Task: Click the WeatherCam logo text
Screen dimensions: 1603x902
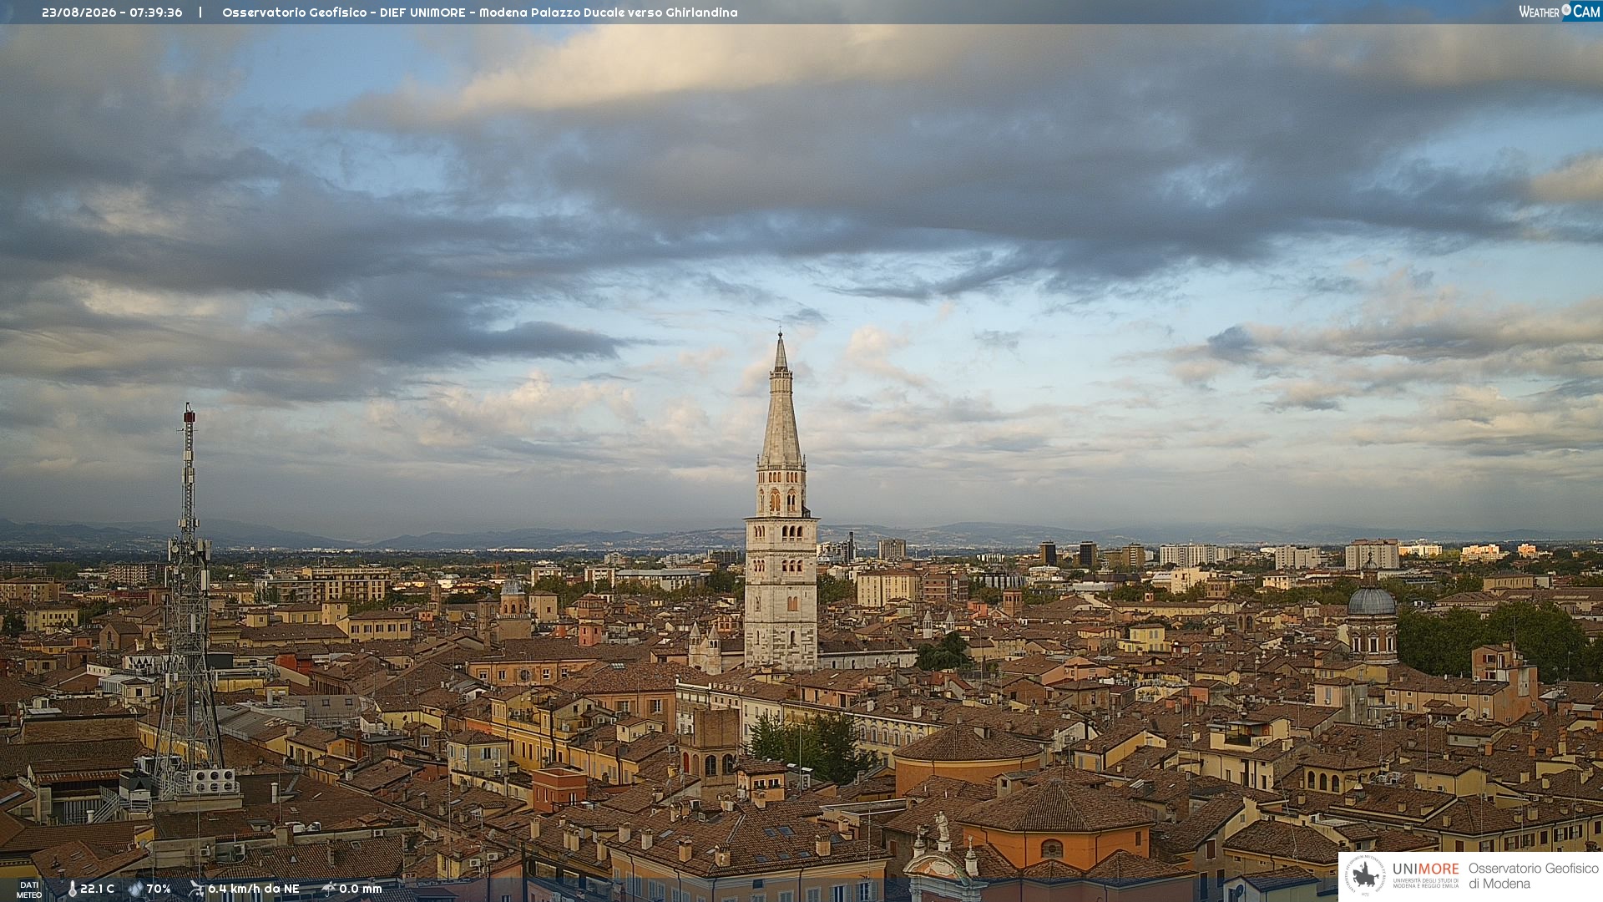Action: 1559,12
